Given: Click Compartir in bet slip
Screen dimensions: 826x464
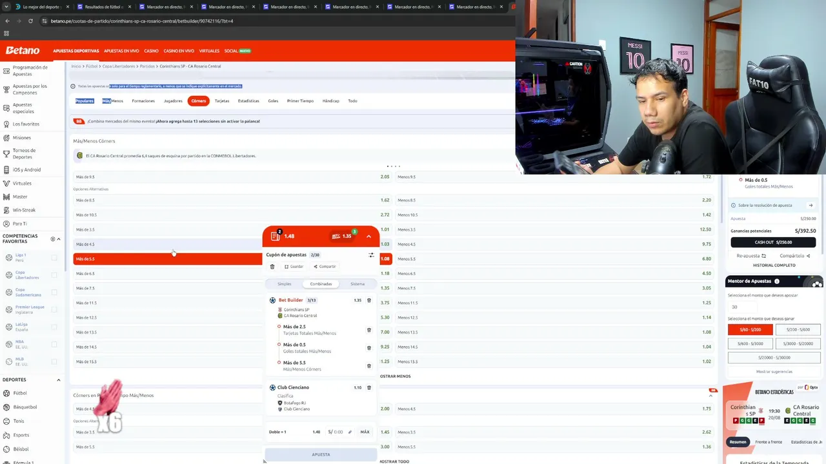Looking at the screenshot, I should tap(325, 266).
